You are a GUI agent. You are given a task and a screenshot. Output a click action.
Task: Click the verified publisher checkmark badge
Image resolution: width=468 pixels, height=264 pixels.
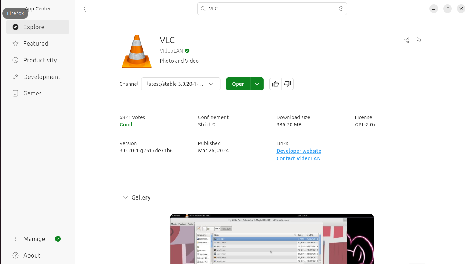187,51
